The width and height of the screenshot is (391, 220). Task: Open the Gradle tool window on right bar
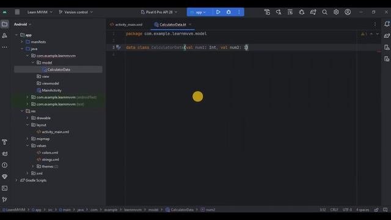[387, 35]
